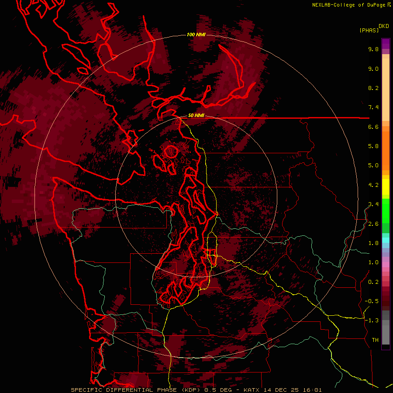
Task: Pick the bright green legend band
Action: click(x=386, y=210)
